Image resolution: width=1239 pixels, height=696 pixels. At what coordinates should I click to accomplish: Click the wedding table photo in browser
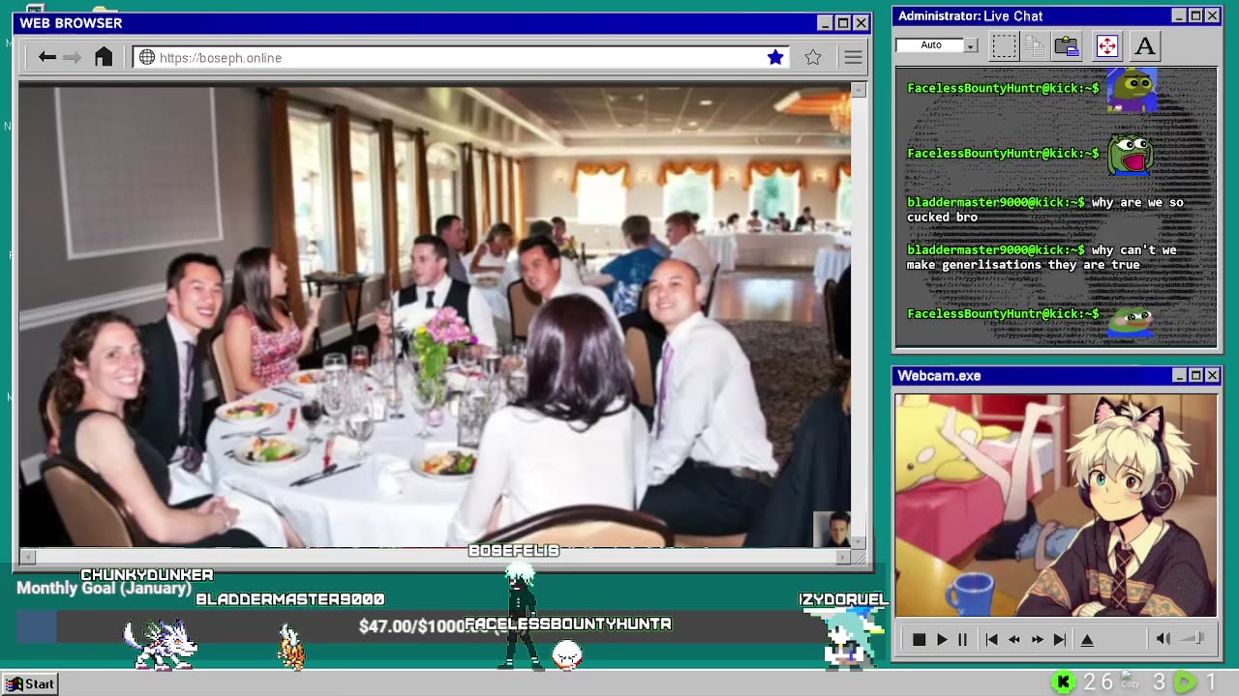(x=435, y=317)
